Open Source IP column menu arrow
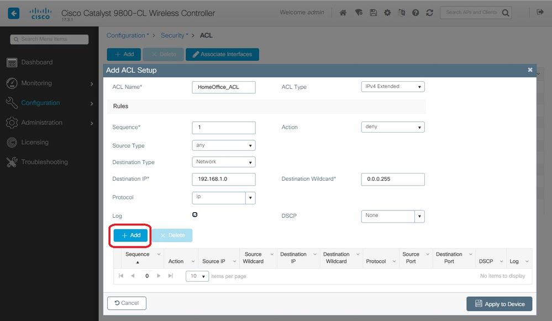552x321 pixels. [x=234, y=261]
